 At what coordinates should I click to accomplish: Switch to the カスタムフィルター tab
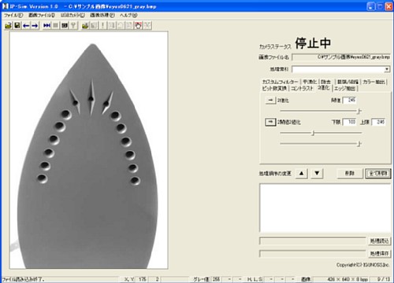tap(280, 82)
